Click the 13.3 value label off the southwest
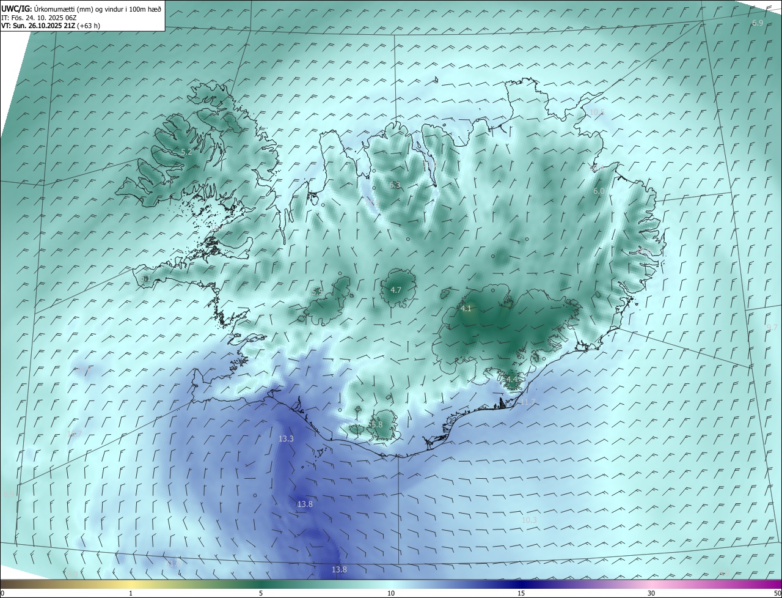The image size is (782, 598). point(286,438)
